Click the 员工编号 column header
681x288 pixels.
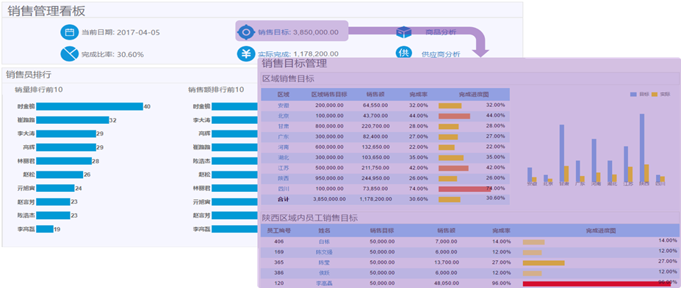tap(279, 230)
